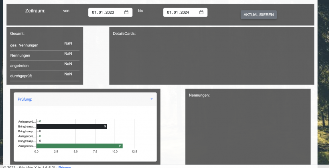Click the Zeitraum label

[x=35, y=11]
